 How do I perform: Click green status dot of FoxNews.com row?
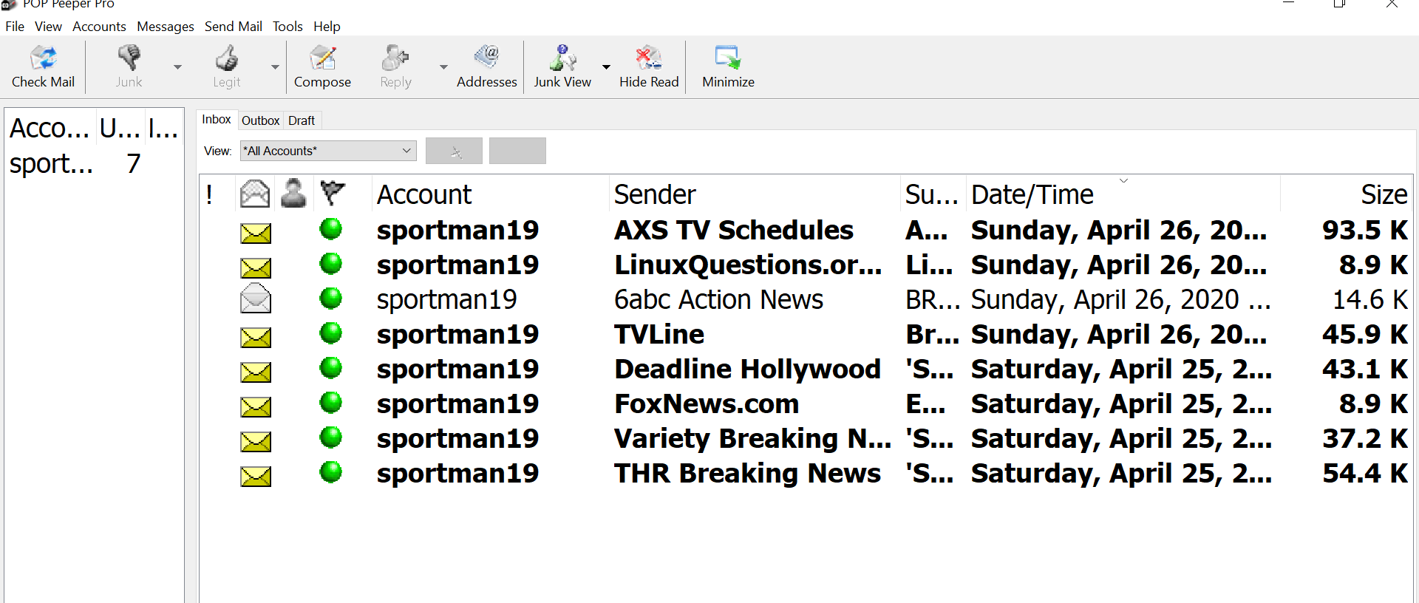click(x=331, y=403)
